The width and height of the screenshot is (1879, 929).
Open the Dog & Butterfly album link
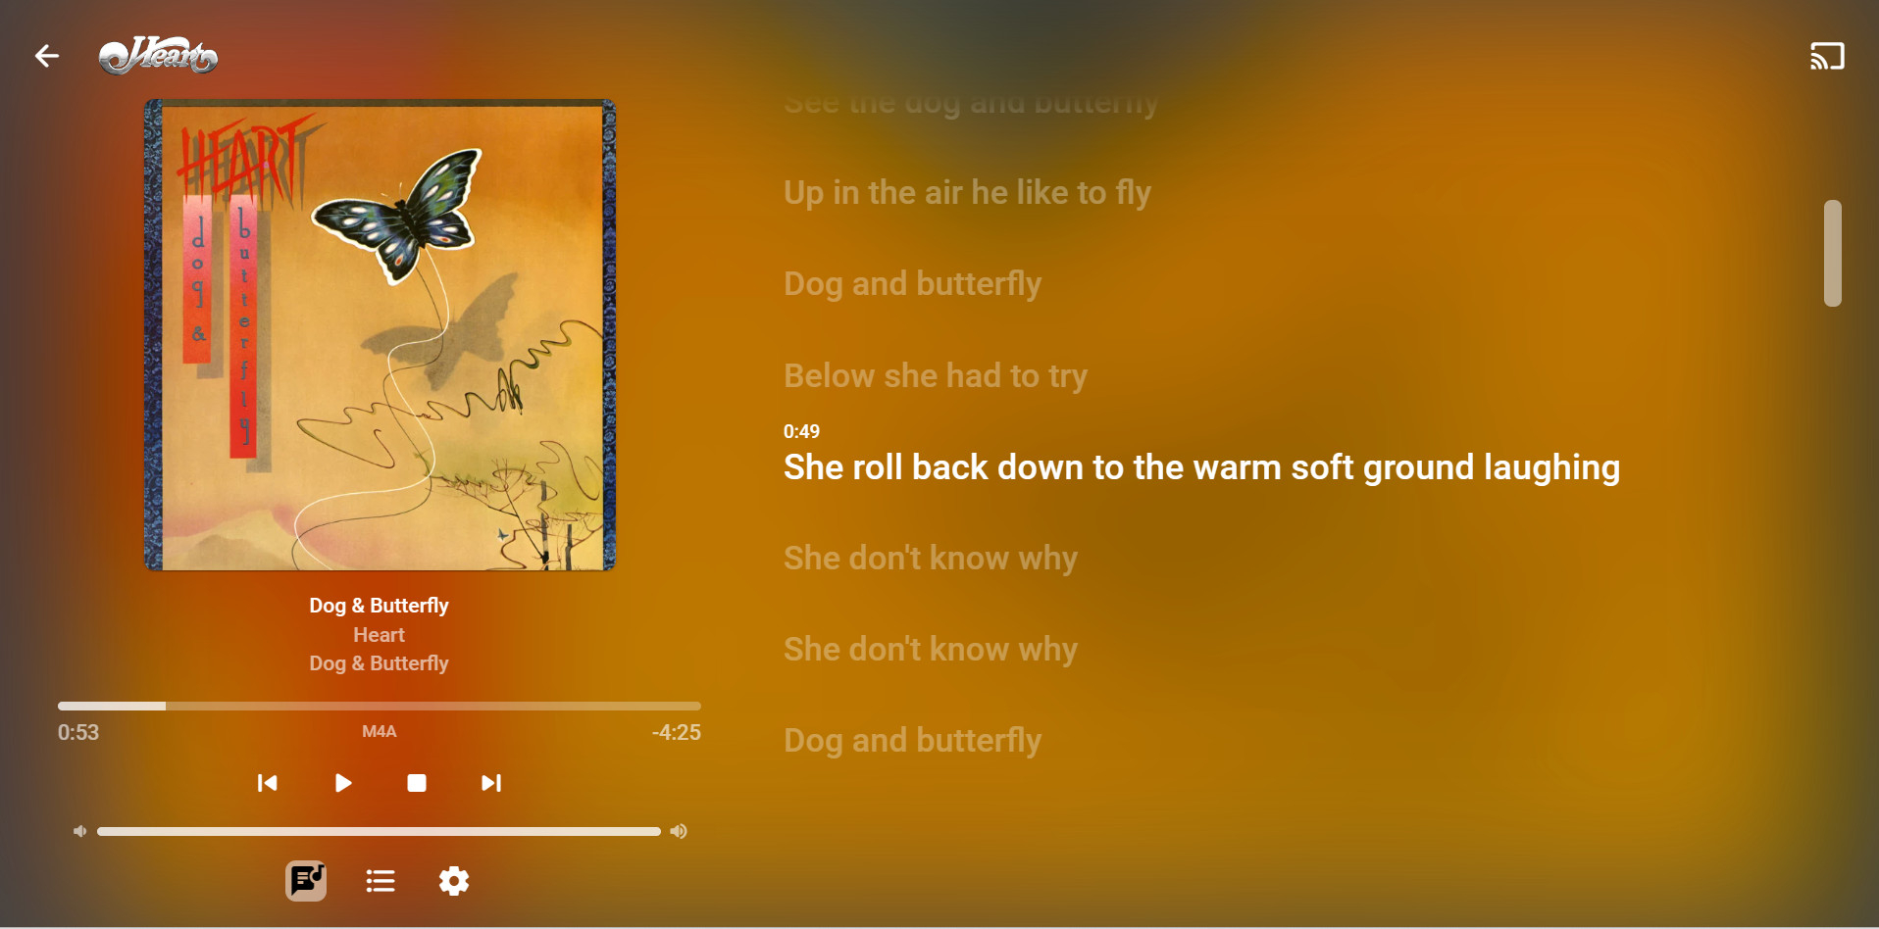click(379, 663)
